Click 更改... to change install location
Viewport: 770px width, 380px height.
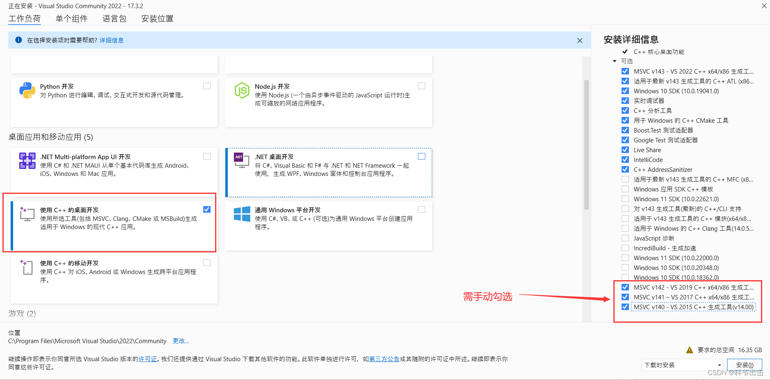tap(181, 341)
